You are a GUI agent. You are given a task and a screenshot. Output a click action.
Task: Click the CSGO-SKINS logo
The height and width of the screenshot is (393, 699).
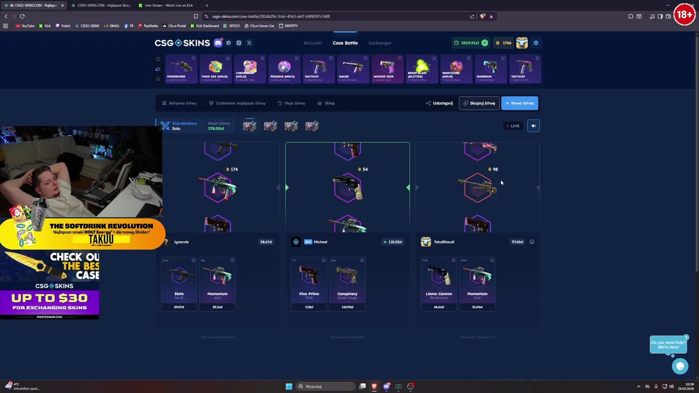click(x=182, y=43)
